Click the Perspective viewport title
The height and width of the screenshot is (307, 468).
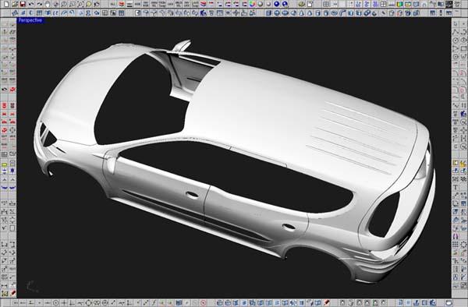(30, 20)
